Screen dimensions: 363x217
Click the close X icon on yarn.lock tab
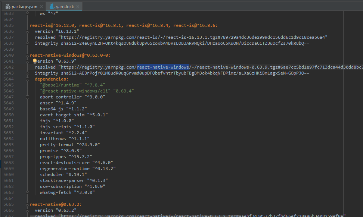pyautogui.click(x=78, y=6)
